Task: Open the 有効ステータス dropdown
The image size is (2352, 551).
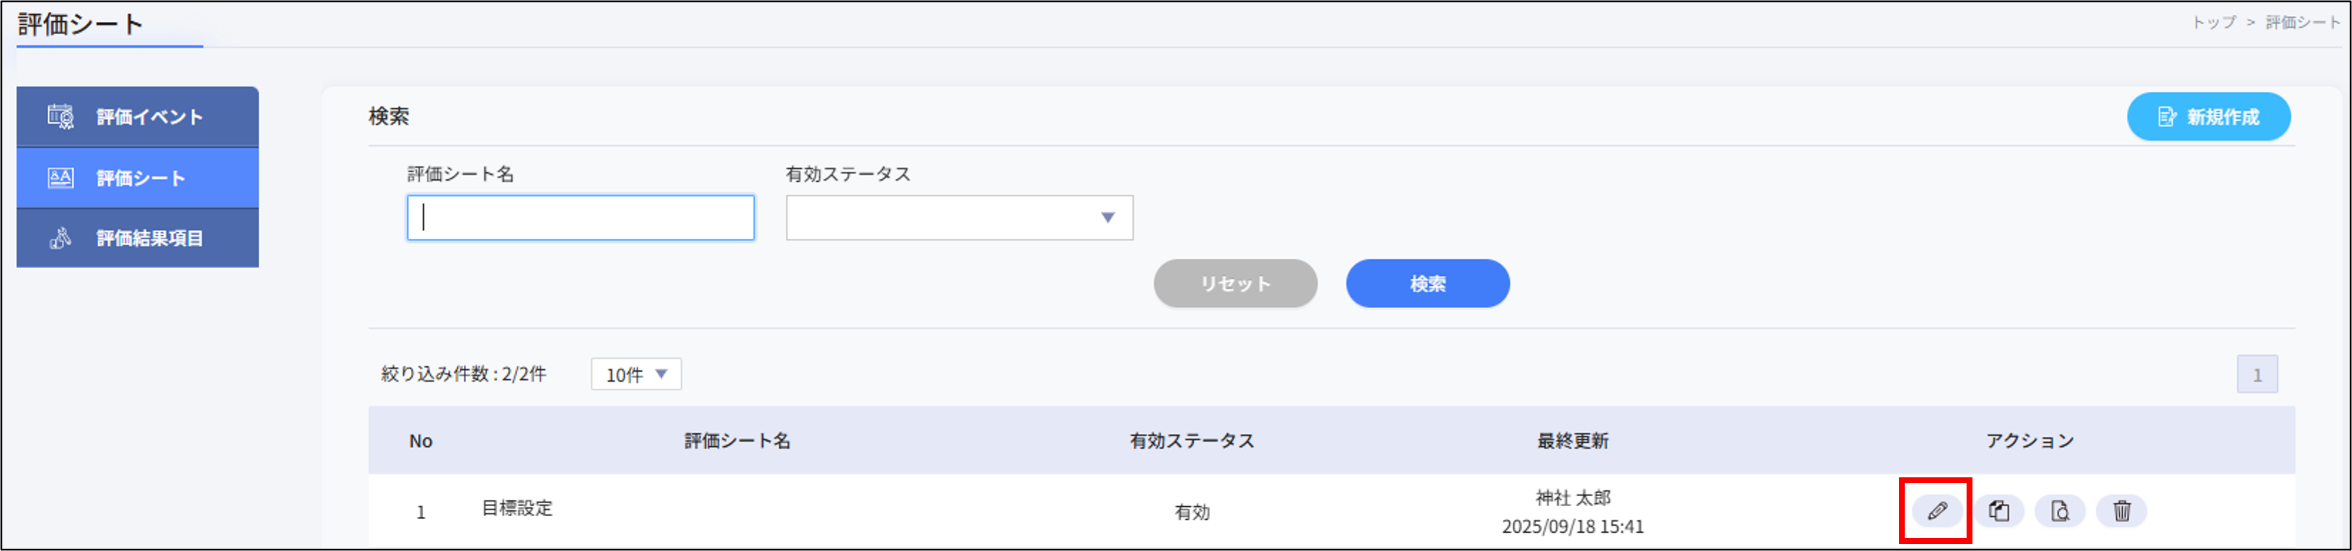Action: point(958,217)
